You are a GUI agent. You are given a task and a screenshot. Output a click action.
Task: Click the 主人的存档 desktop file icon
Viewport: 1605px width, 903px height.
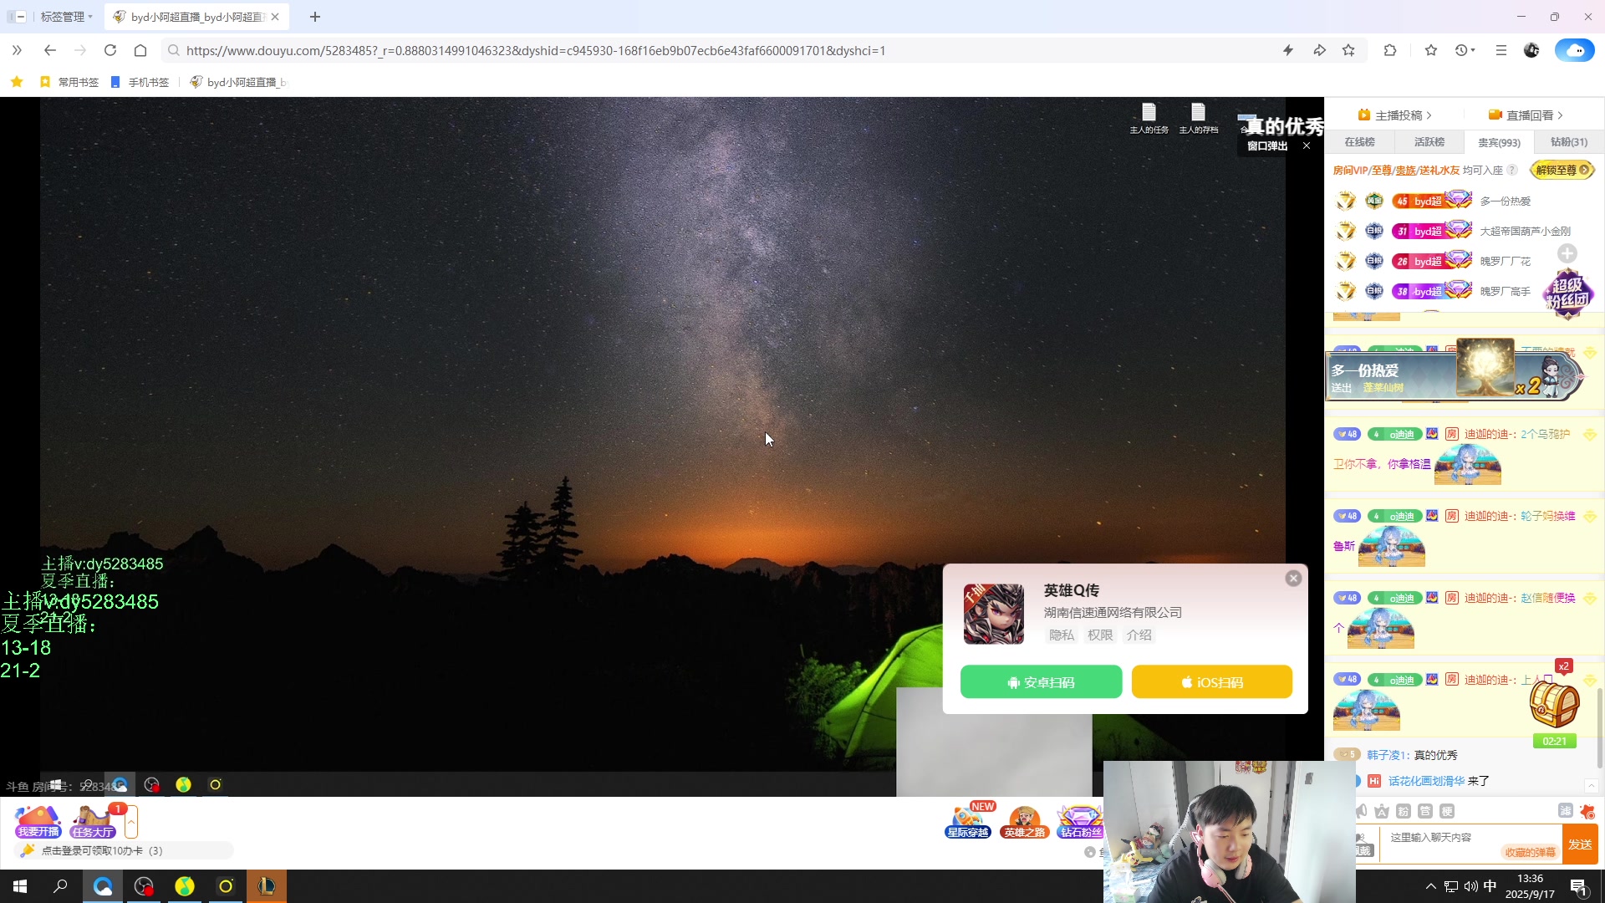pos(1198,118)
